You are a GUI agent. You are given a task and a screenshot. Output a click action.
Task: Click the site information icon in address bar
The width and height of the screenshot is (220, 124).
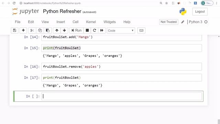[x=21, y=3]
